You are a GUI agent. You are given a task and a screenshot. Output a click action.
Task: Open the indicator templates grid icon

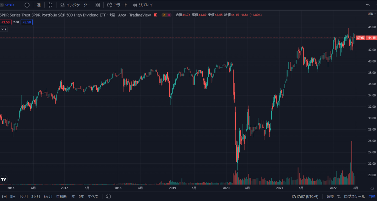pyautogui.click(x=98, y=5)
